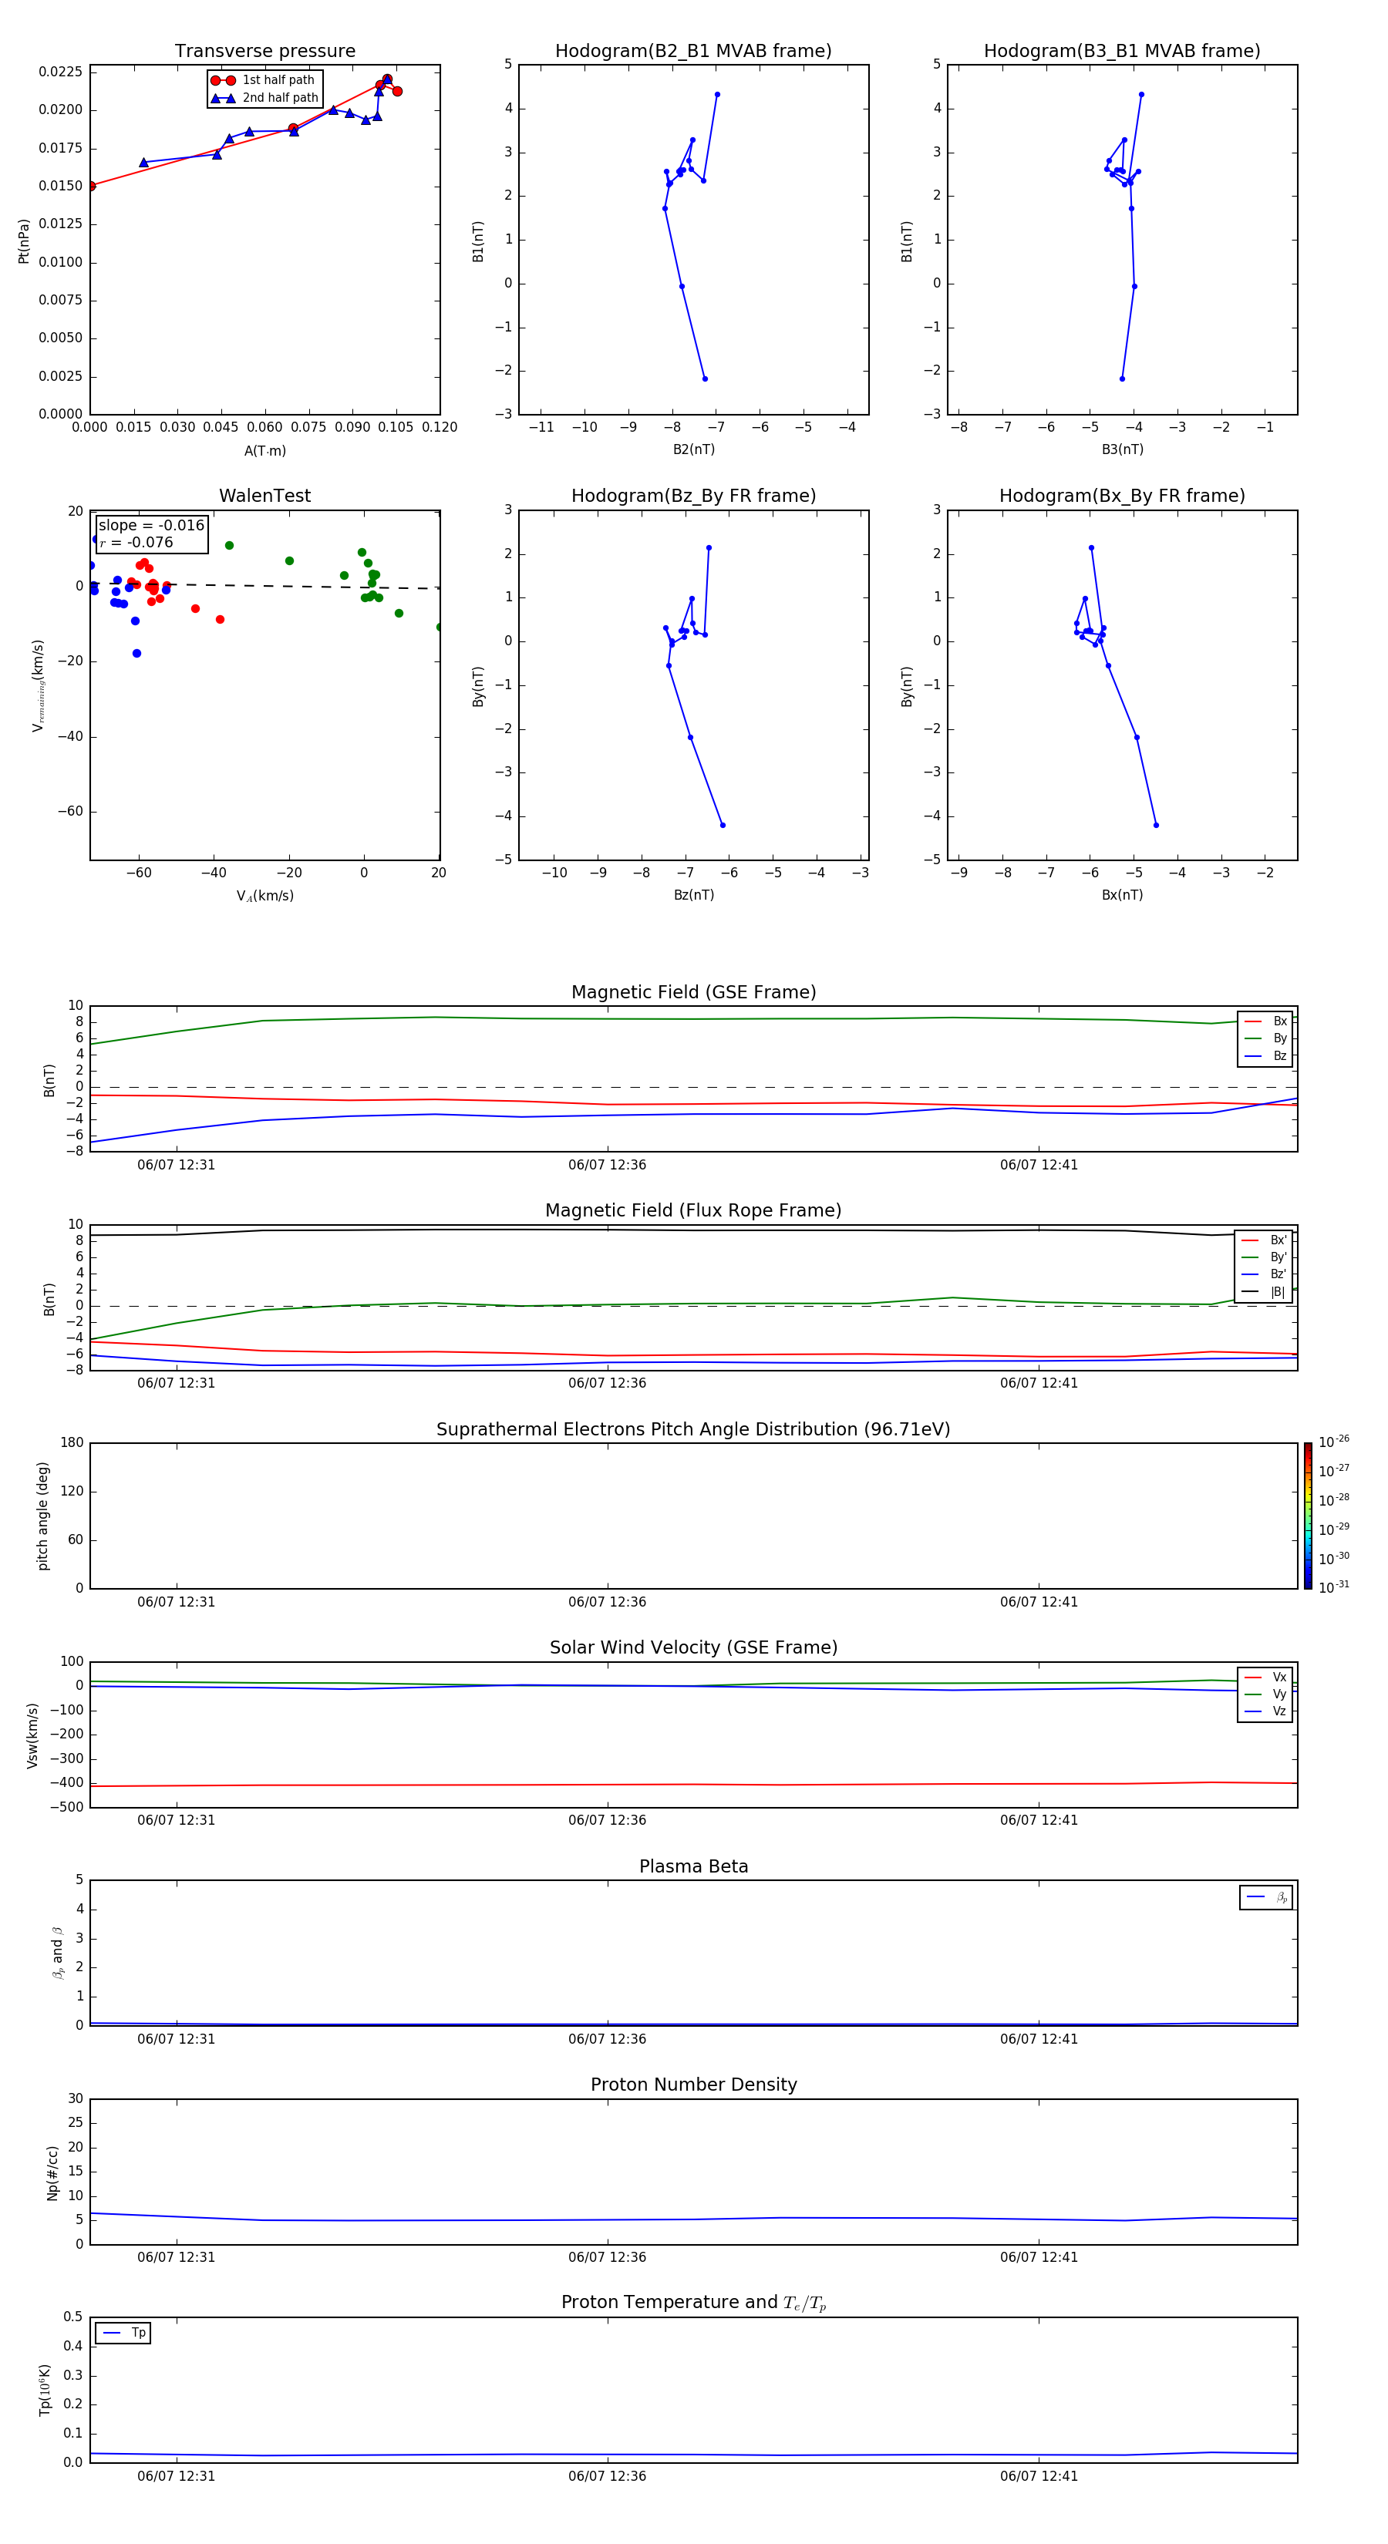The height and width of the screenshot is (2544, 1388).
Task: Click the "Hodogram(B3_B1 MVAB frame)" title
Action: tap(1122, 52)
